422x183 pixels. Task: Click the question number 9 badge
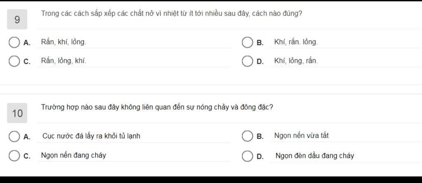click(x=17, y=19)
